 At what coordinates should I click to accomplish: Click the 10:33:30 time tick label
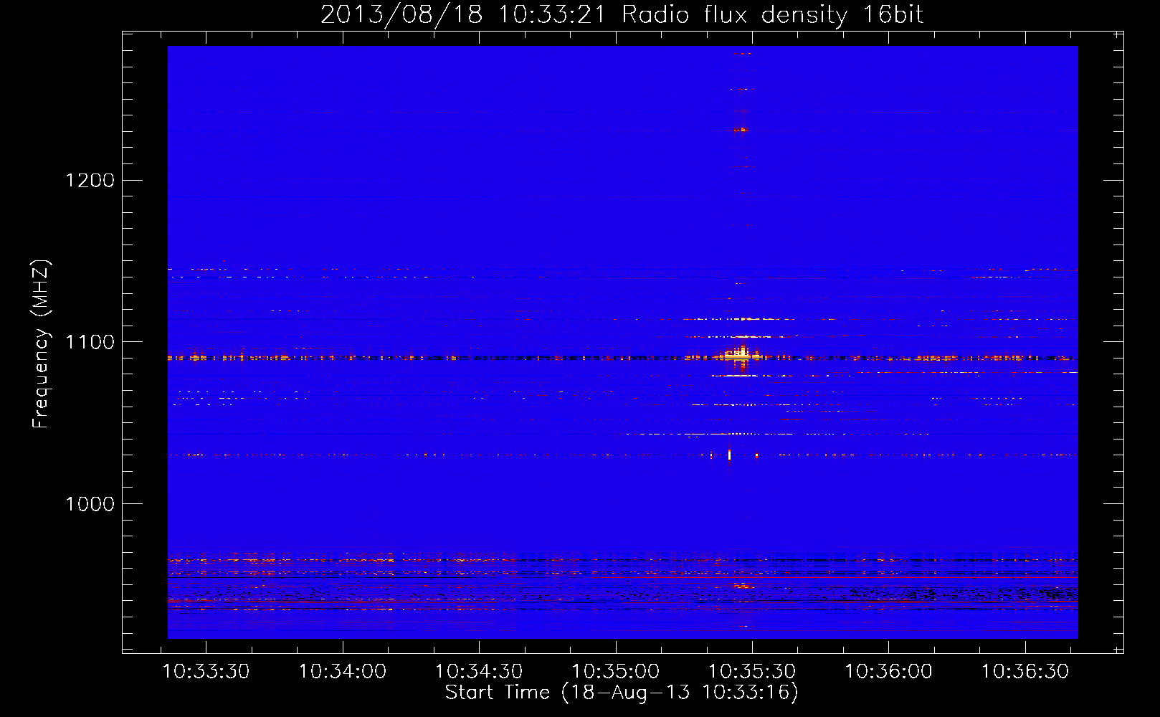206,672
